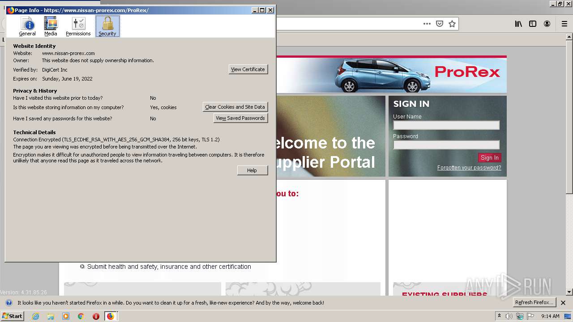The height and width of the screenshot is (322, 573).
Task: Click Clear Cookies and Site Data
Action: (x=235, y=107)
